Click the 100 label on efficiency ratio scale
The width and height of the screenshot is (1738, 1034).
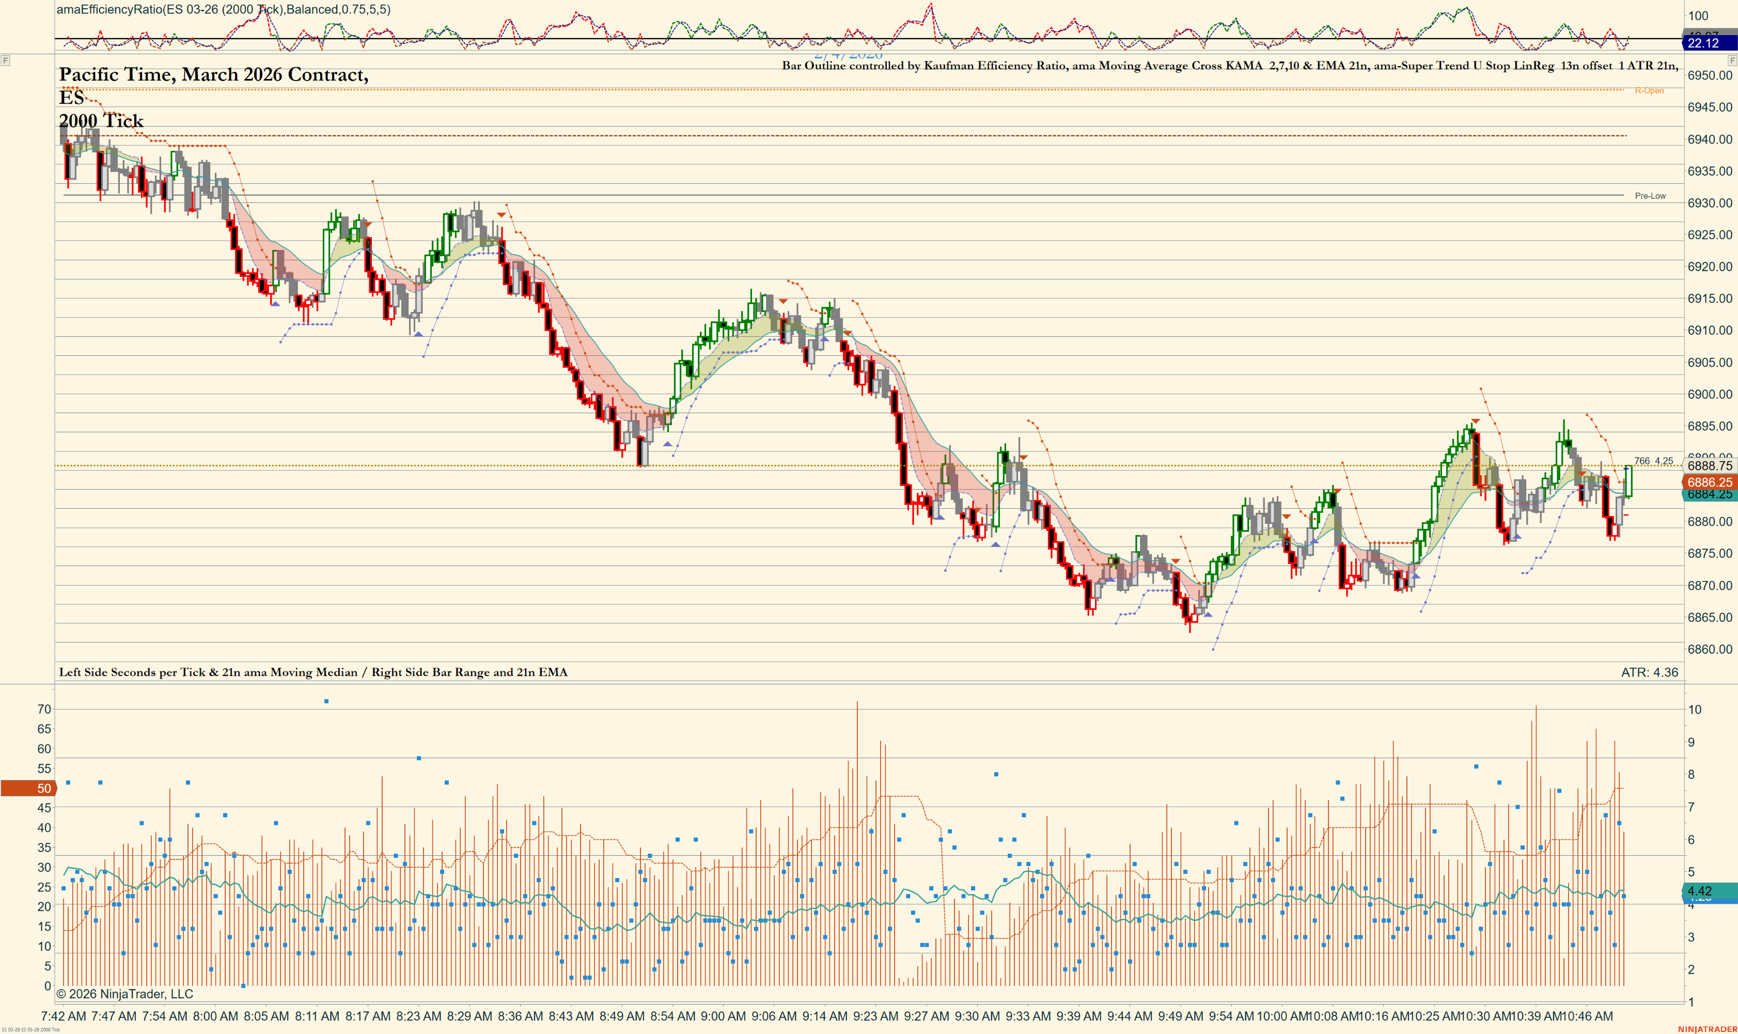coord(1698,15)
